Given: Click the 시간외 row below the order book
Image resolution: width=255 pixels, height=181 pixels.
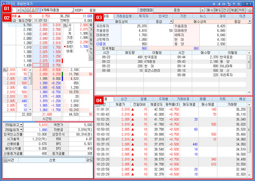Looking at the screenshot, I should point(47,118).
